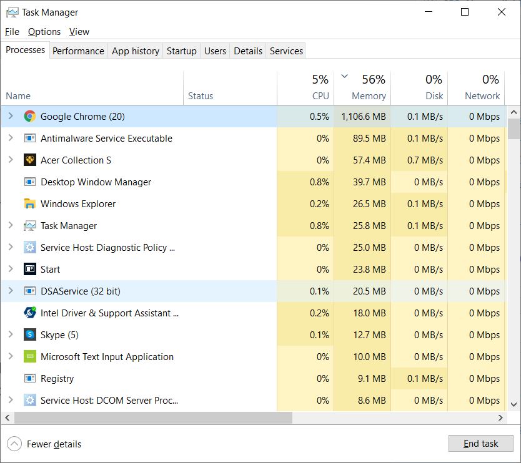Select the Desktop Window Manager row name

tap(96, 182)
